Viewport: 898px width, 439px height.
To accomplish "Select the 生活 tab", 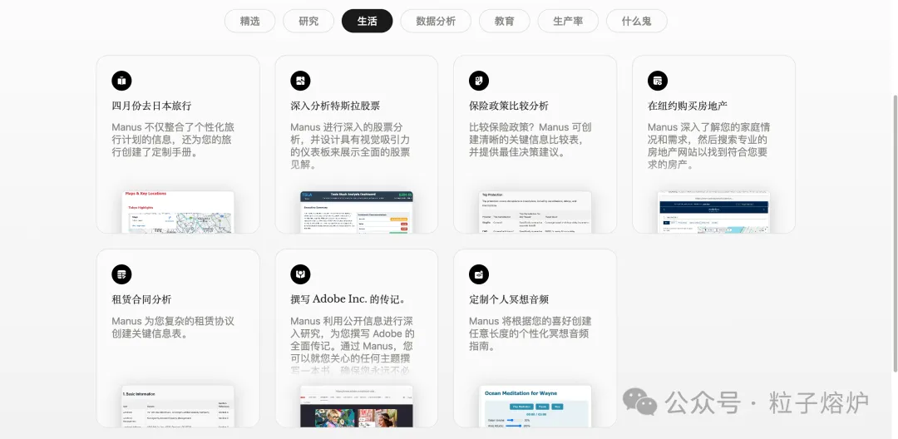I will pyautogui.click(x=368, y=21).
